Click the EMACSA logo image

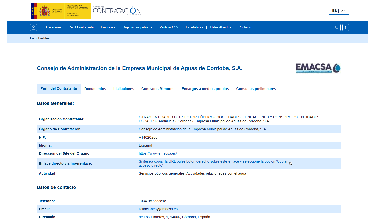[x=318, y=68]
